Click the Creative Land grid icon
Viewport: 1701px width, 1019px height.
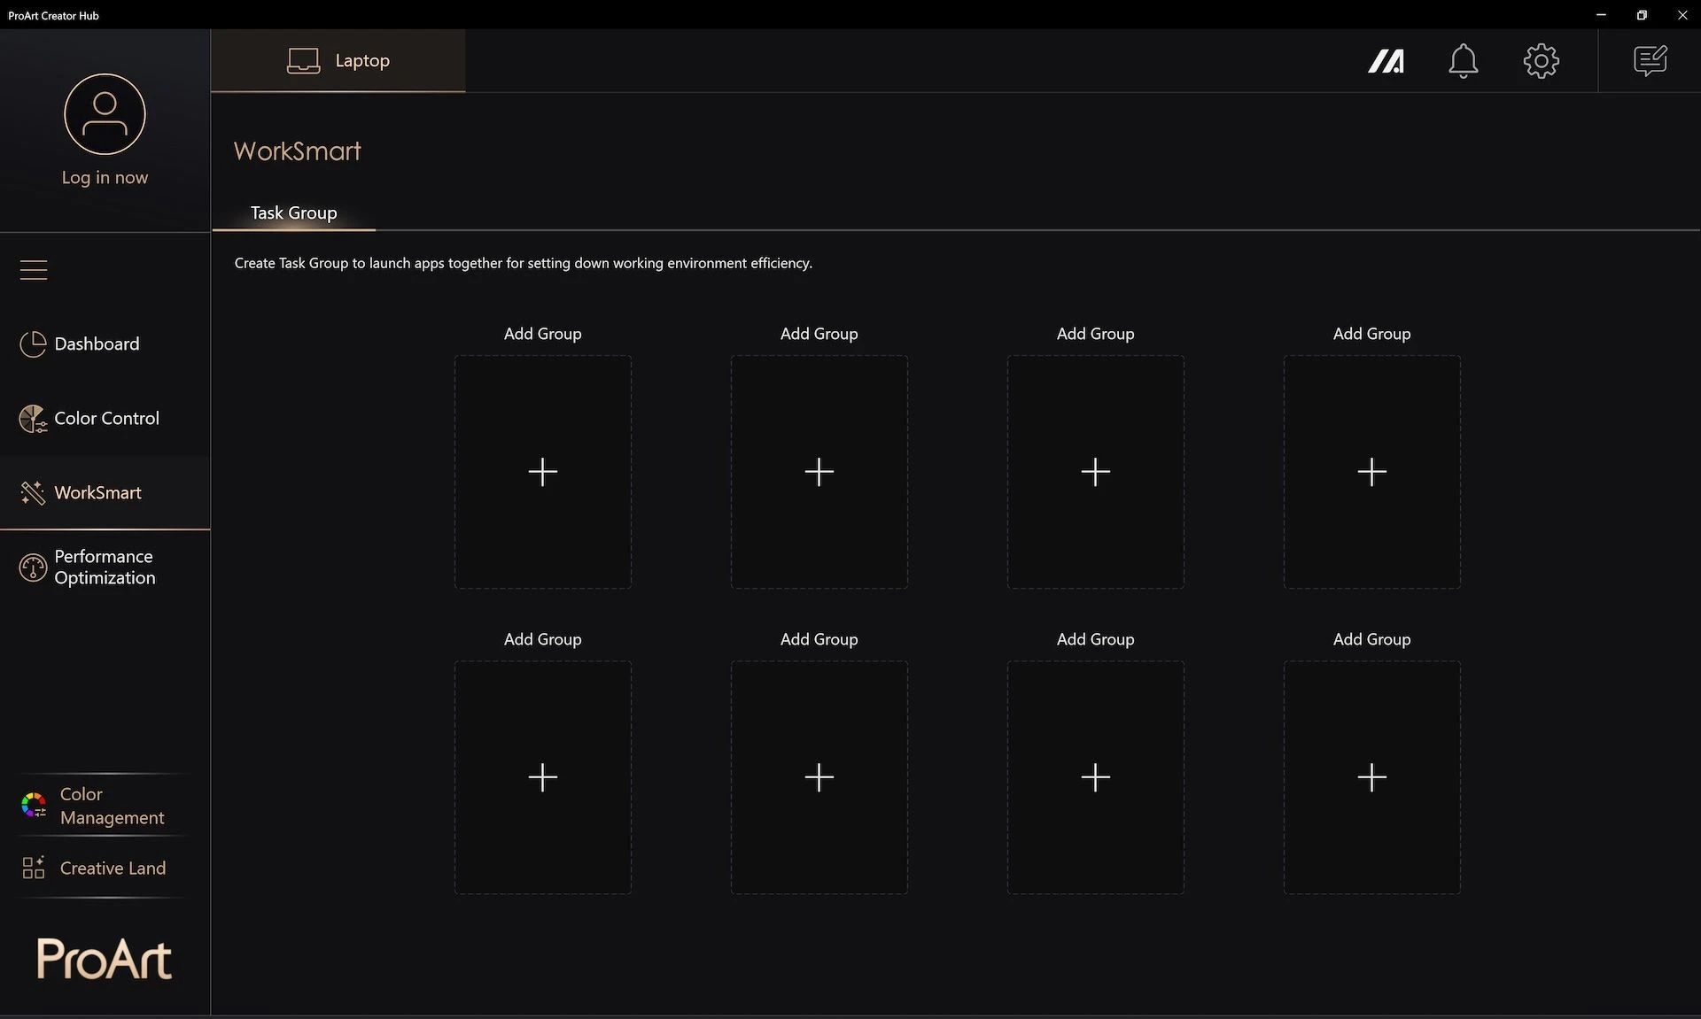point(34,868)
